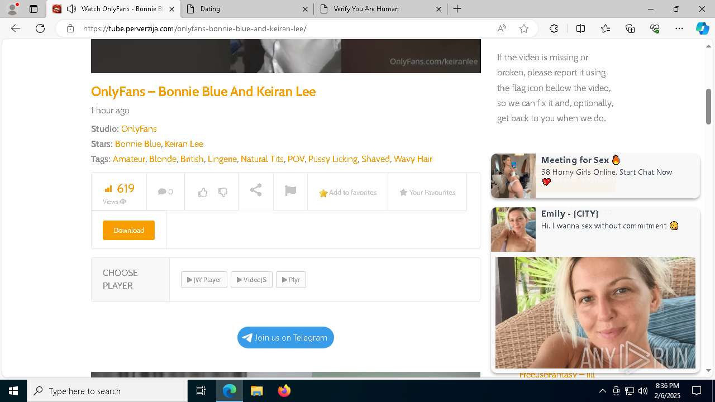Click the taskbar search box
Viewport: 715px width, 402px height.
click(x=107, y=391)
